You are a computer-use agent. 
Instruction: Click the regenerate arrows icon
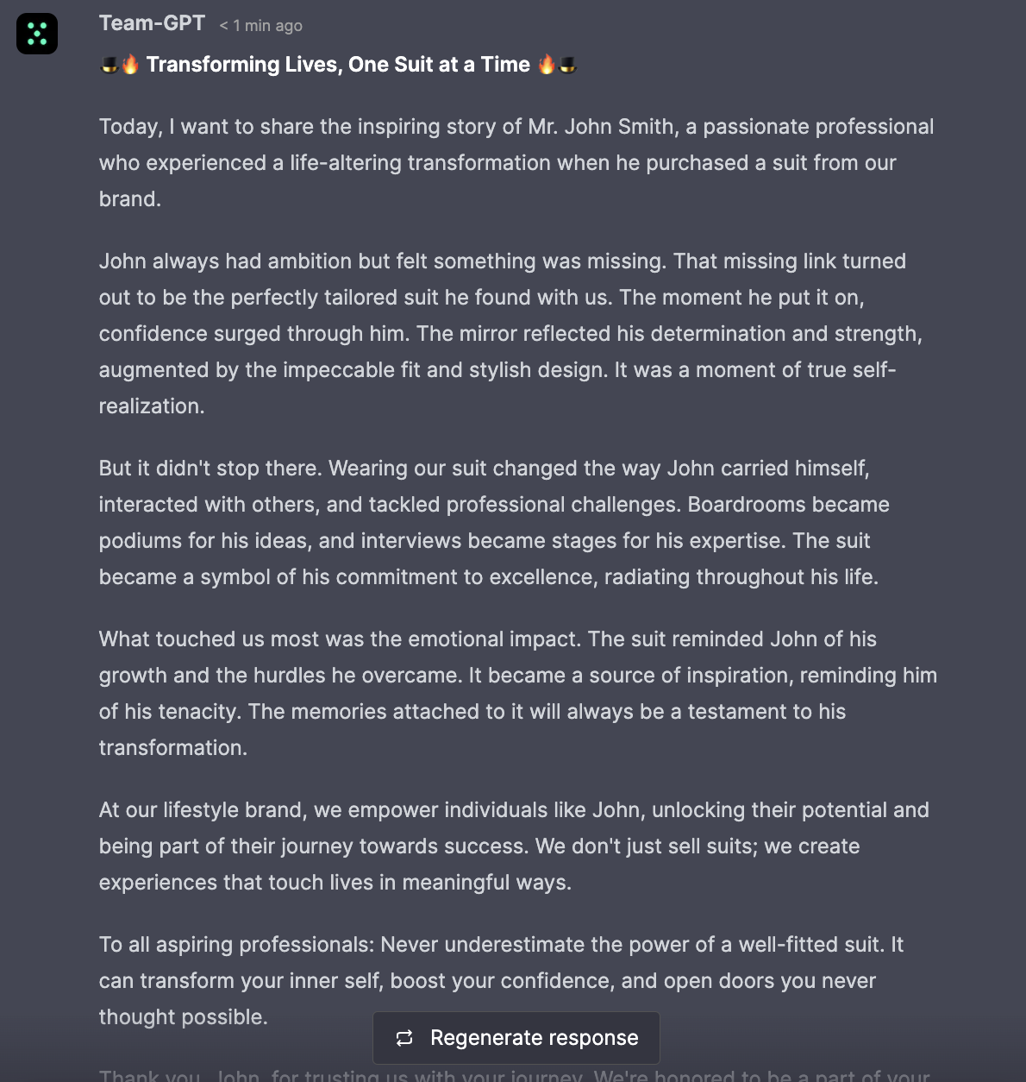pos(404,1038)
